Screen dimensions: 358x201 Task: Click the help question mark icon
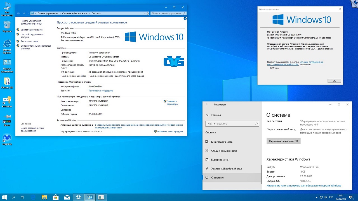185,18
